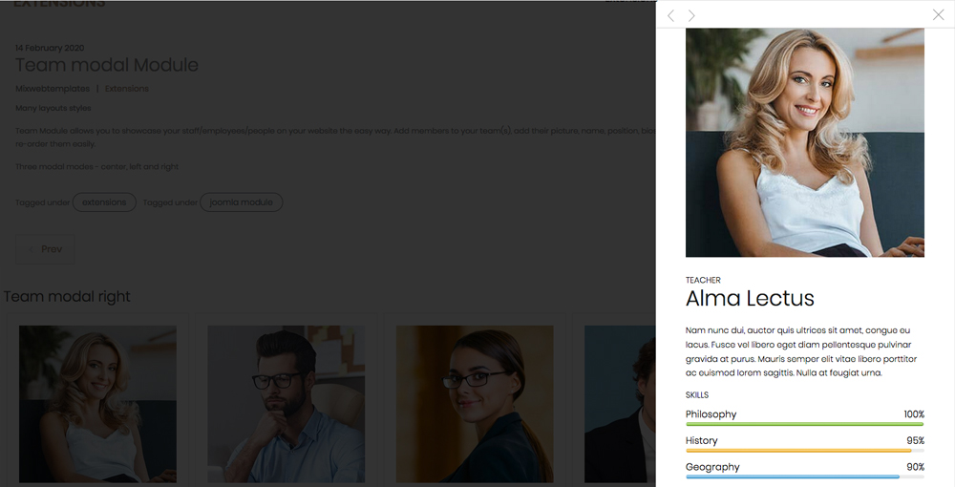Go to next team member in modal

tap(691, 15)
